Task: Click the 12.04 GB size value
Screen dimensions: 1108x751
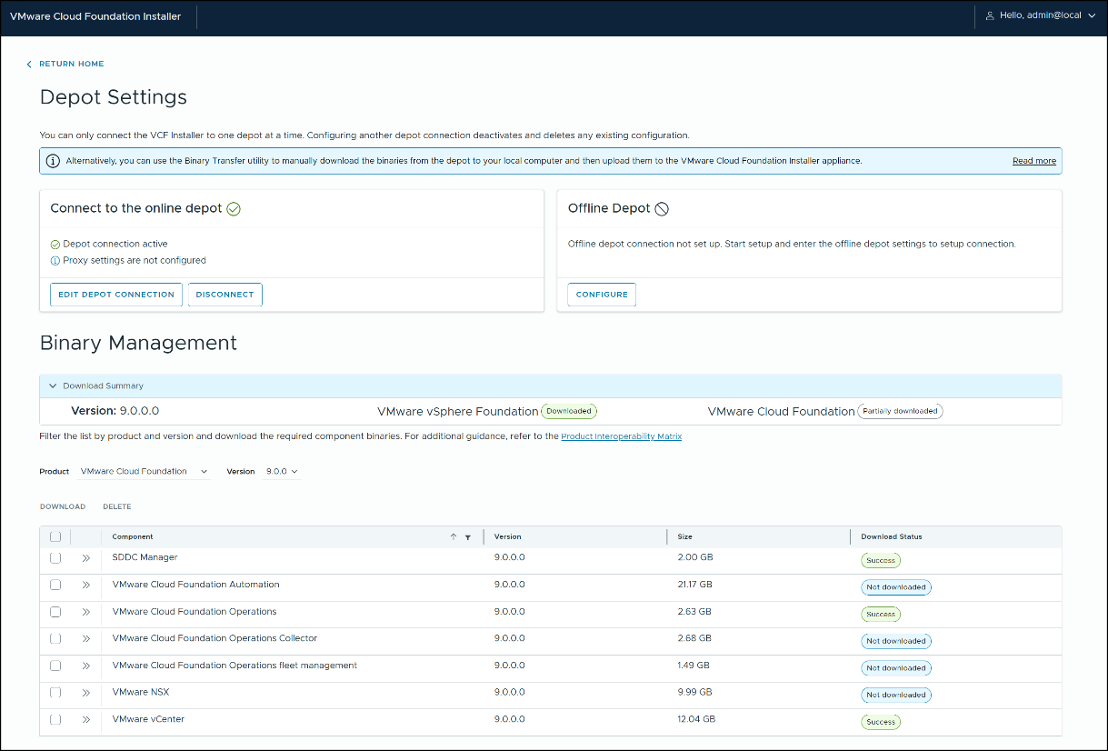Action: [x=696, y=719]
